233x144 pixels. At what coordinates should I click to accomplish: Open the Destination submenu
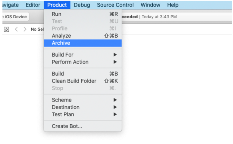click(65, 107)
